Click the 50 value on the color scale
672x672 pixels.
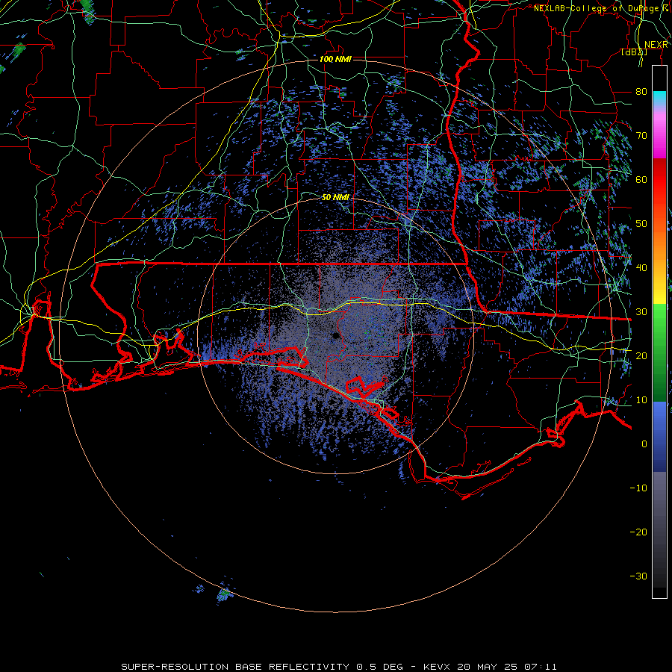[641, 224]
